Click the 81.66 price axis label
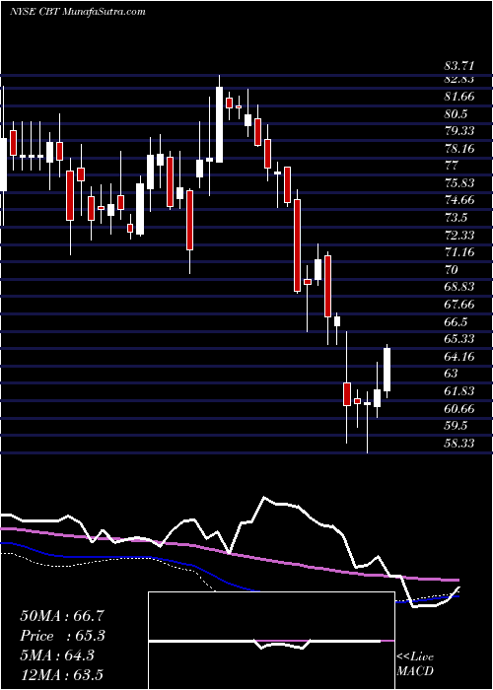The height and width of the screenshot is (690, 493). (459, 97)
